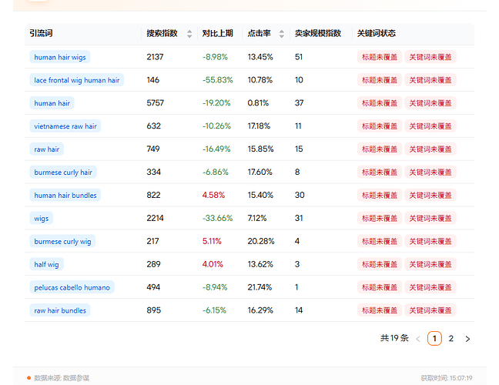Select the 'burmese curly hair' keyword

tap(63, 172)
